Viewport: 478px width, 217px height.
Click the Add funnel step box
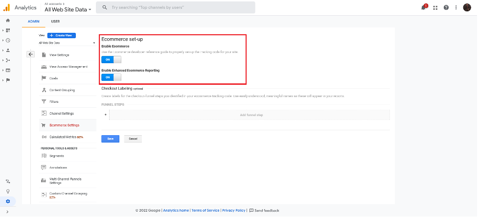[250, 115]
